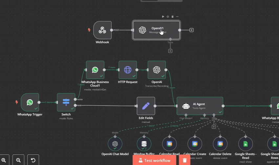Click lightning trigger icon beside WhatsApp Trigger
Image resolution: width=279 pixels, height=165 pixels.
click(x=16, y=102)
